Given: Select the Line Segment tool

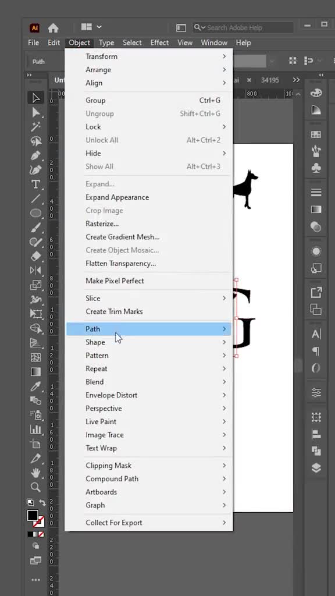Looking at the screenshot, I should point(35,199).
